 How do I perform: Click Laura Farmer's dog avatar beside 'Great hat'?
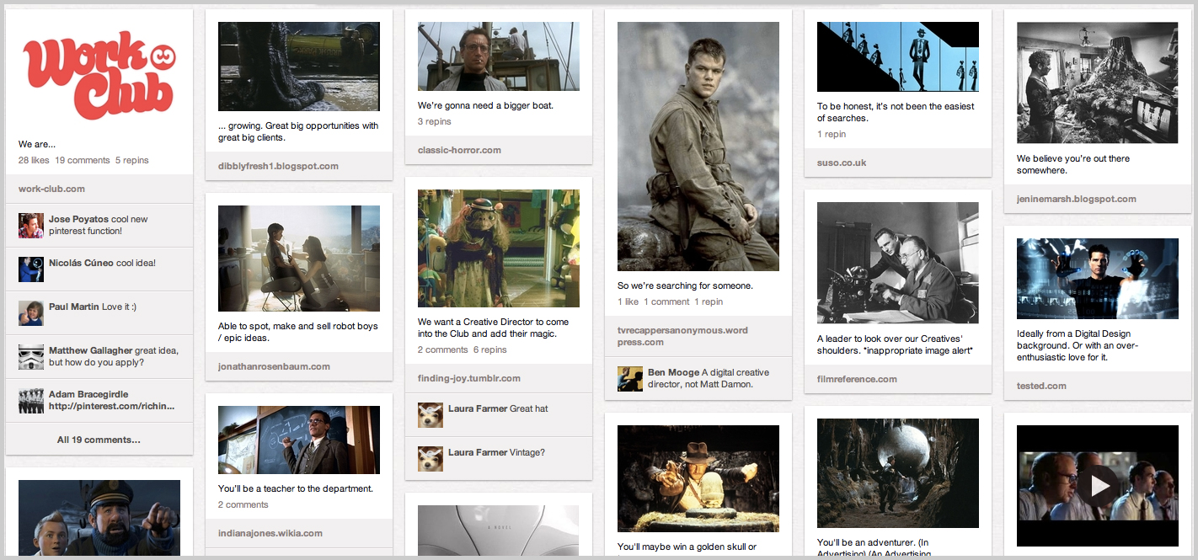tap(430, 414)
